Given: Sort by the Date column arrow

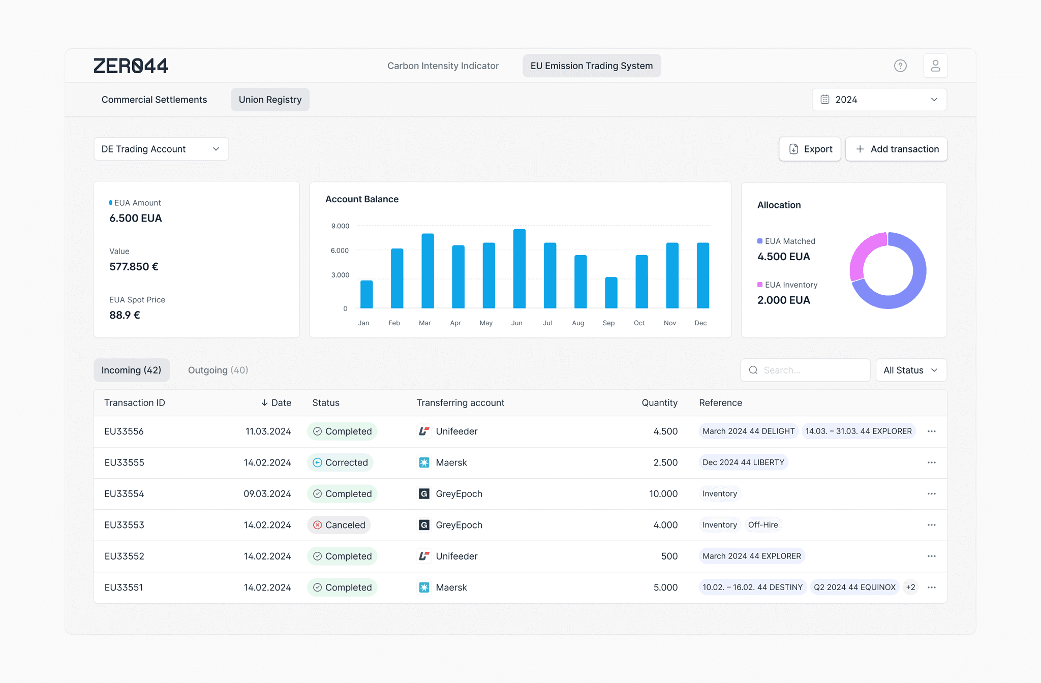Looking at the screenshot, I should tap(265, 402).
